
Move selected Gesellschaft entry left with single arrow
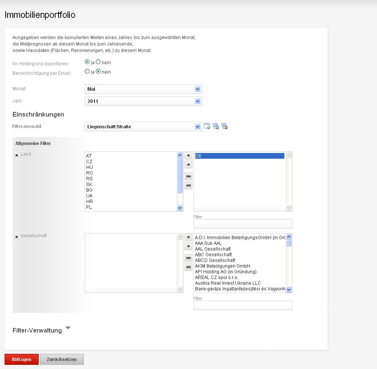click(x=188, y=246)
